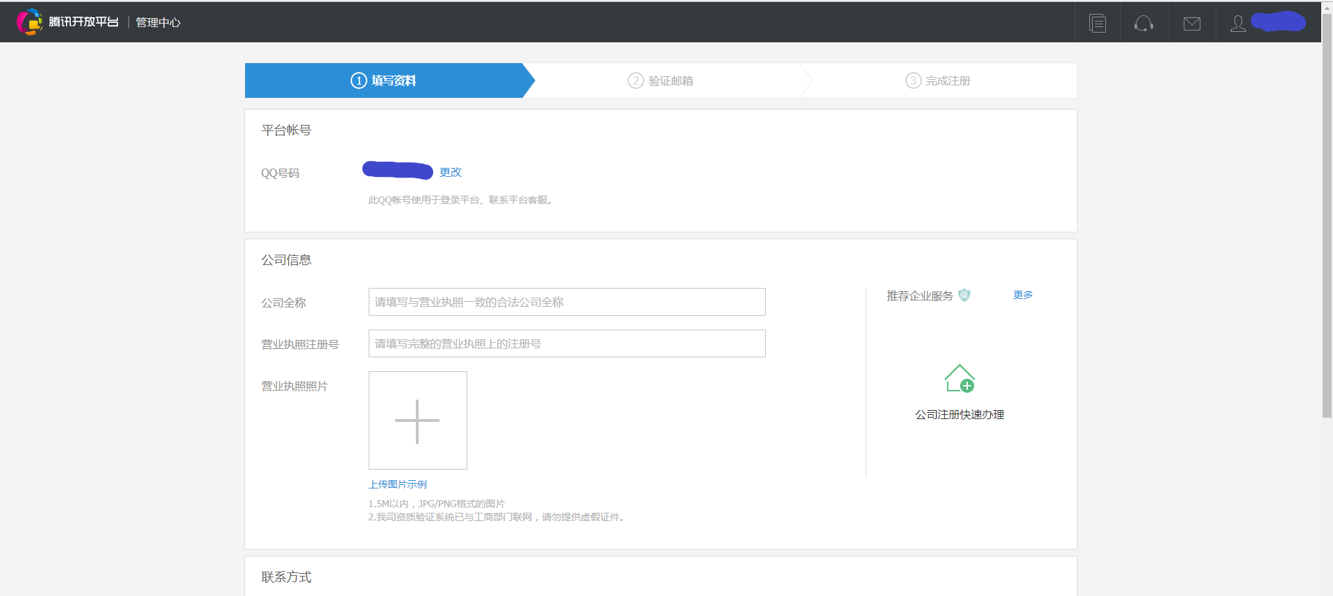Click the 公司信息 section heading

pos(287,260)
